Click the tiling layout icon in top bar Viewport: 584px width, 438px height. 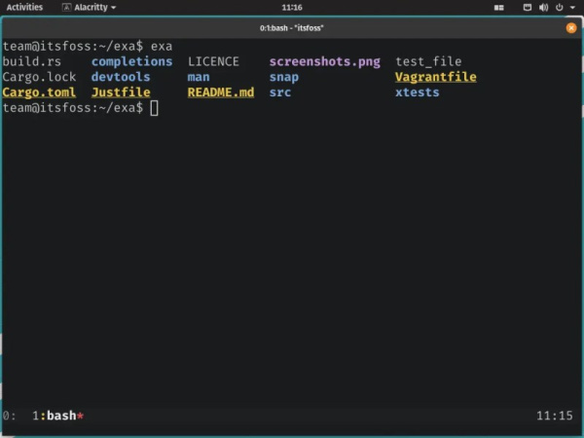click(499, 8)
